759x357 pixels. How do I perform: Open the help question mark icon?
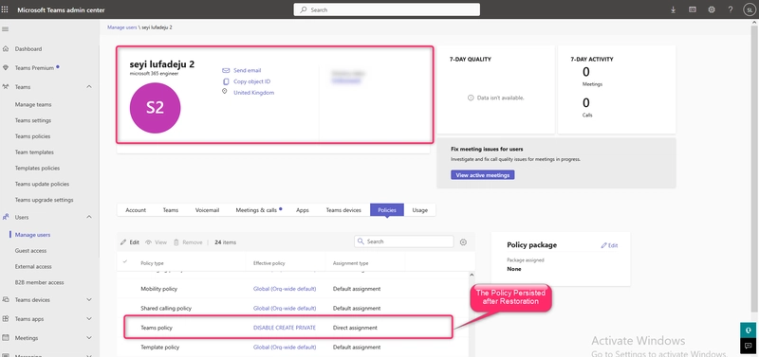tap(730, 9)
